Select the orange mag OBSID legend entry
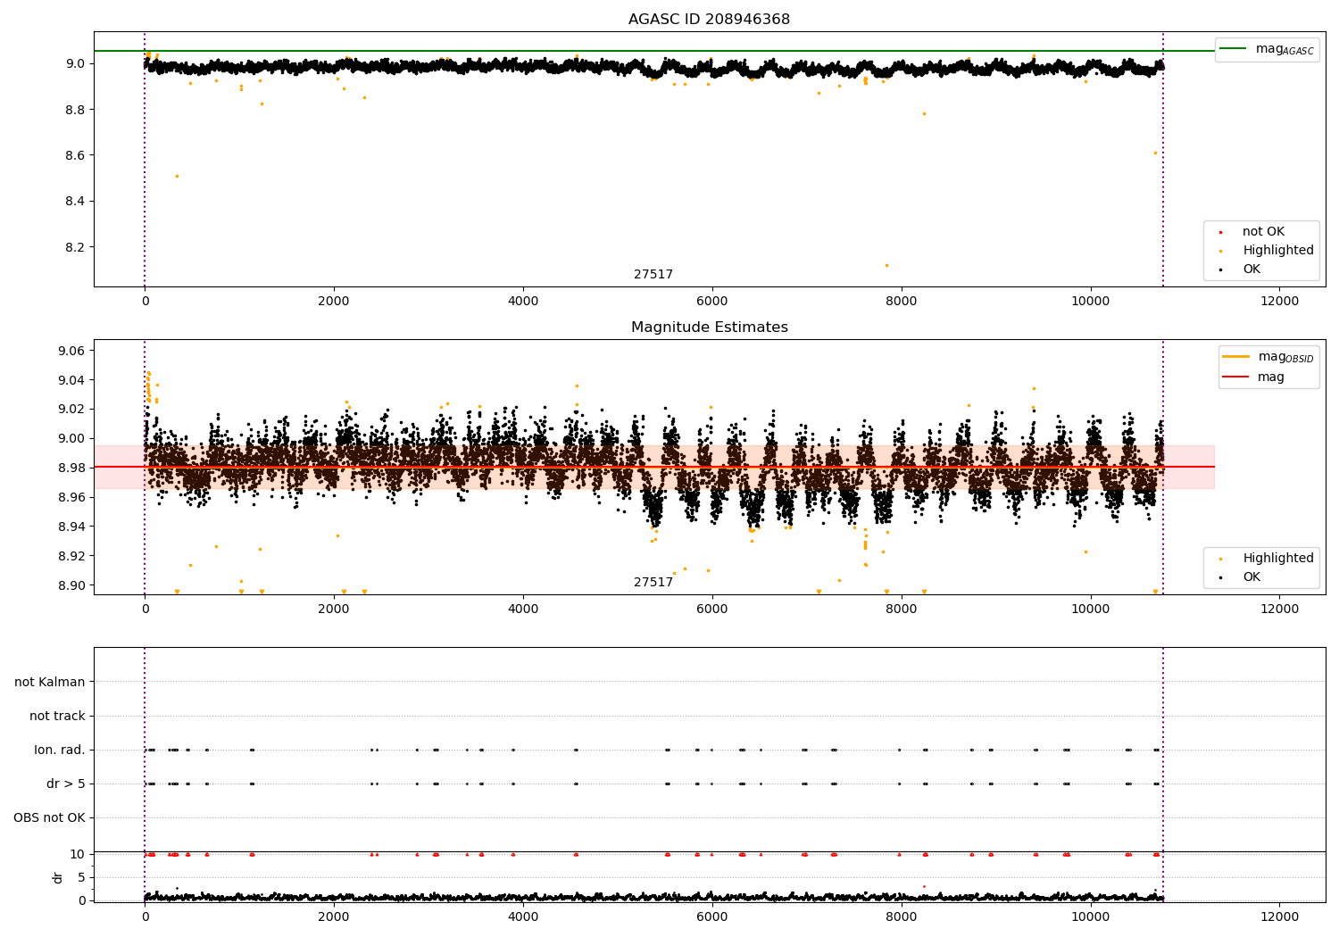 click(1268, 357)
